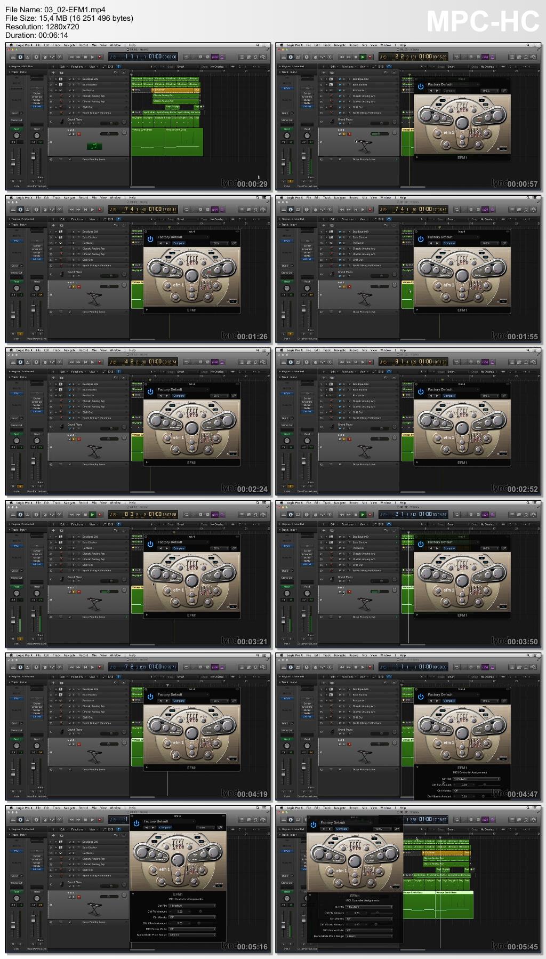Open the Factory Default preset menu in 00:00:57 frame
This screenshot has width=546, height=959.
coord(452,84)
